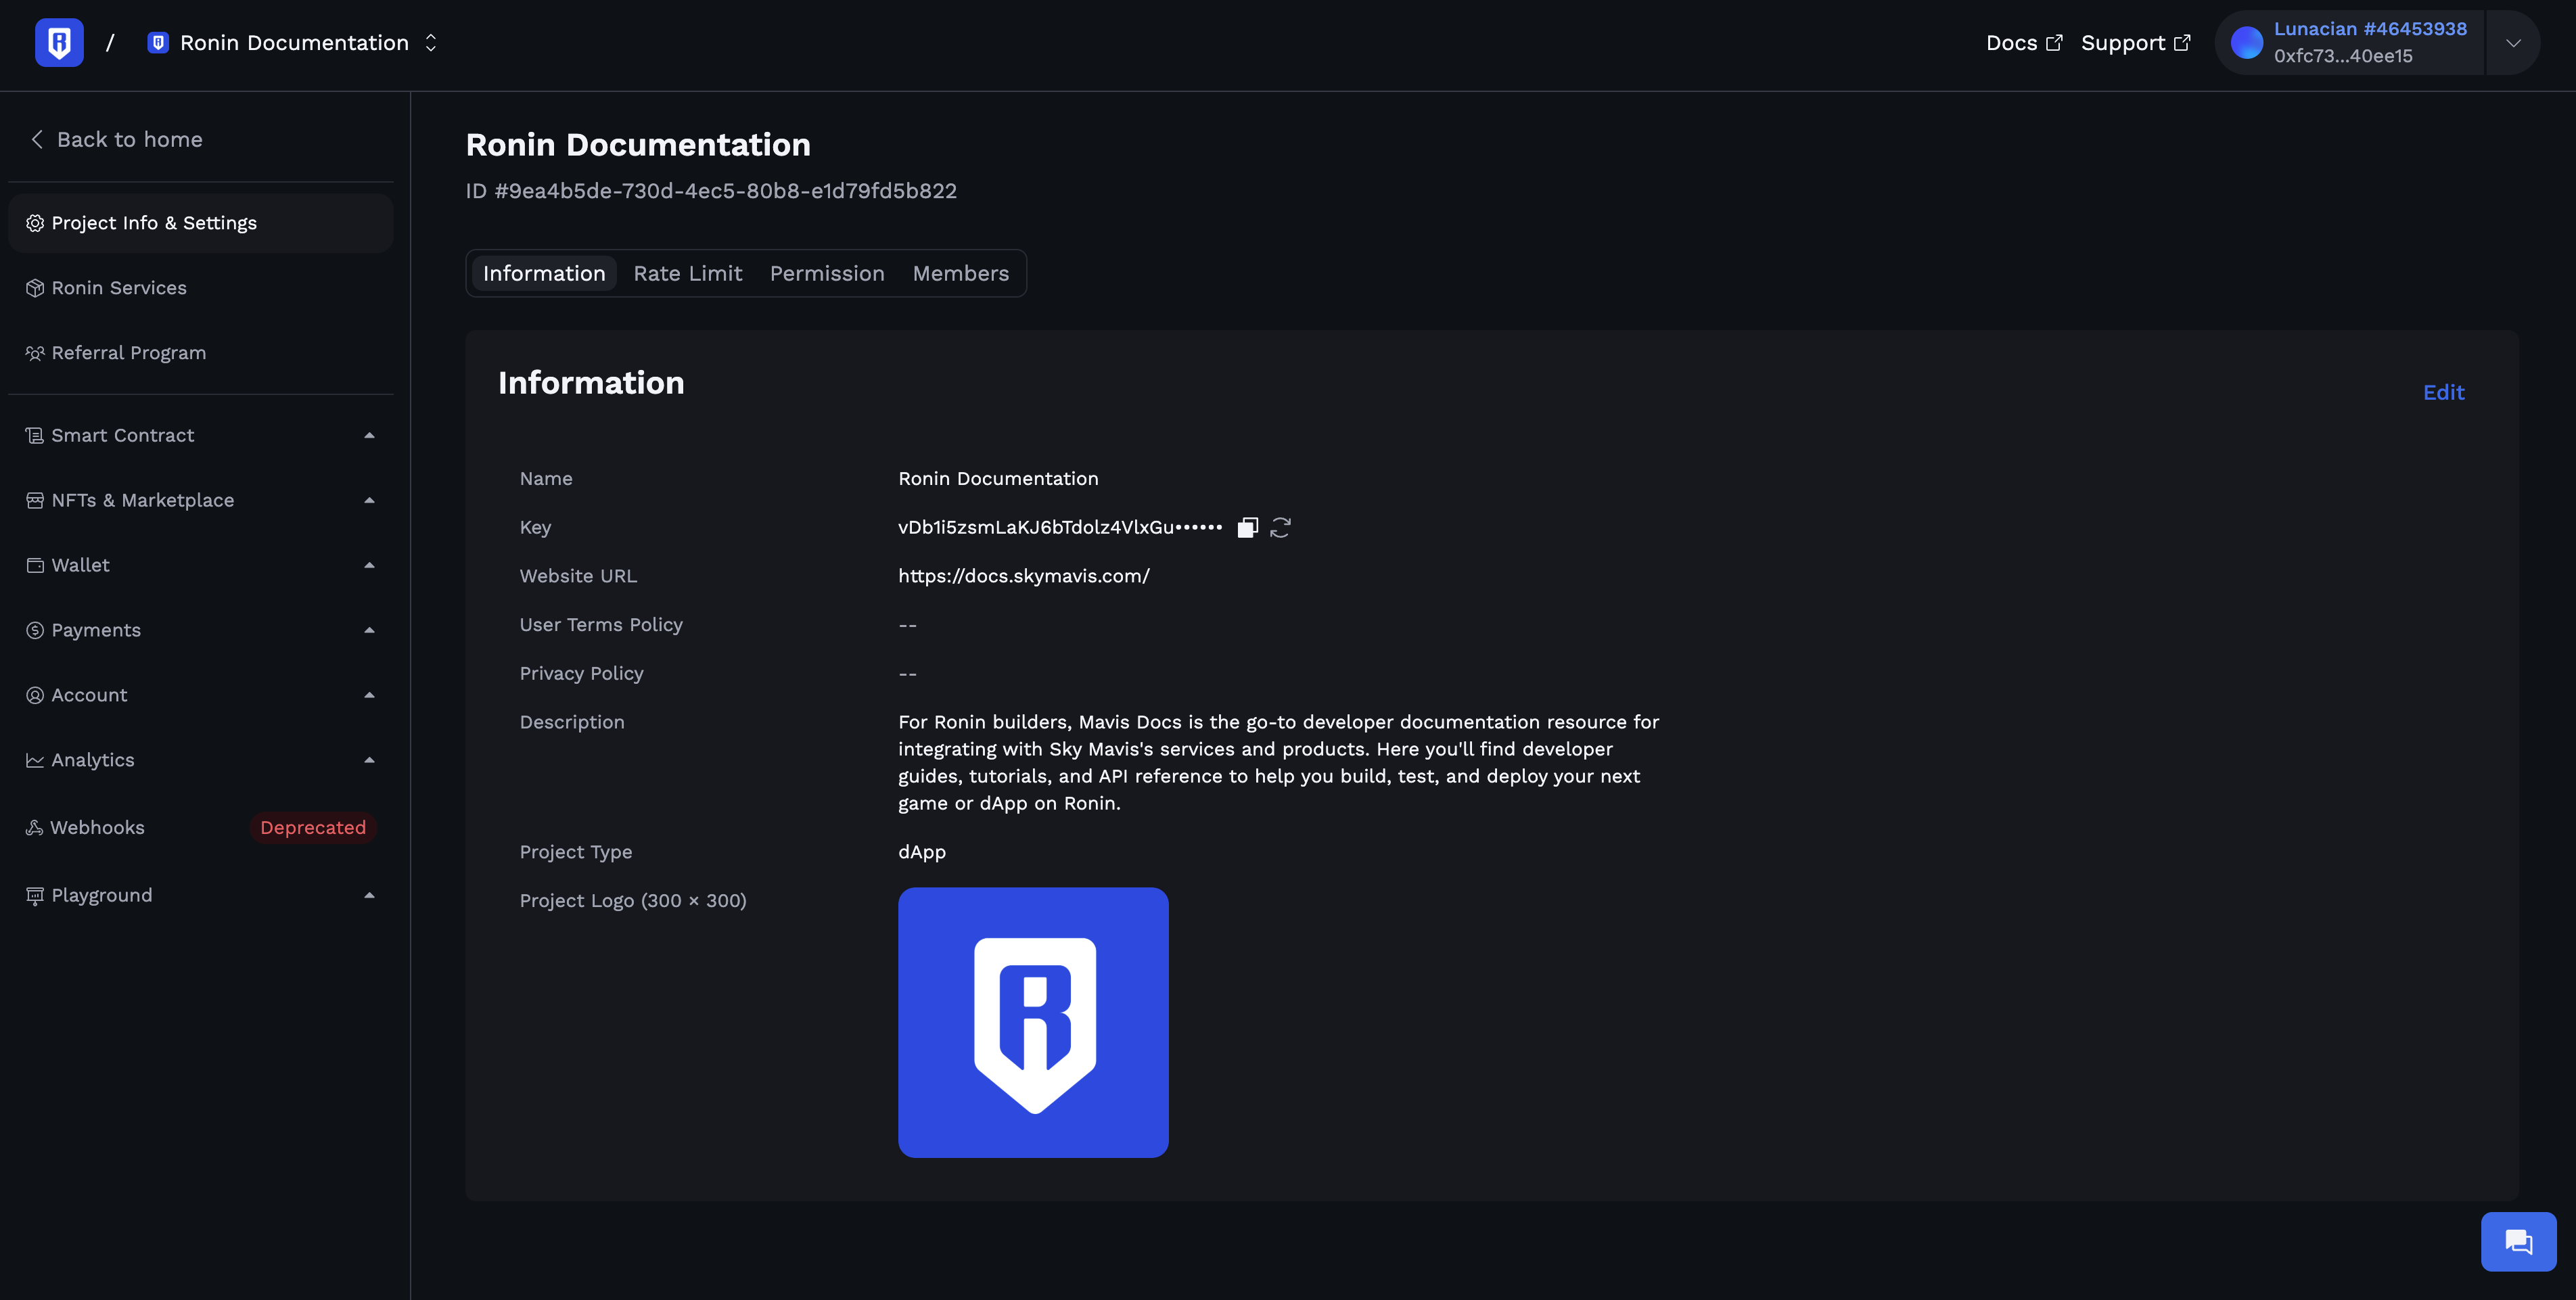Viewport: 2576px width, 1300px height.
Task: Click the Back to home arrow
Action: pos(37,139)
